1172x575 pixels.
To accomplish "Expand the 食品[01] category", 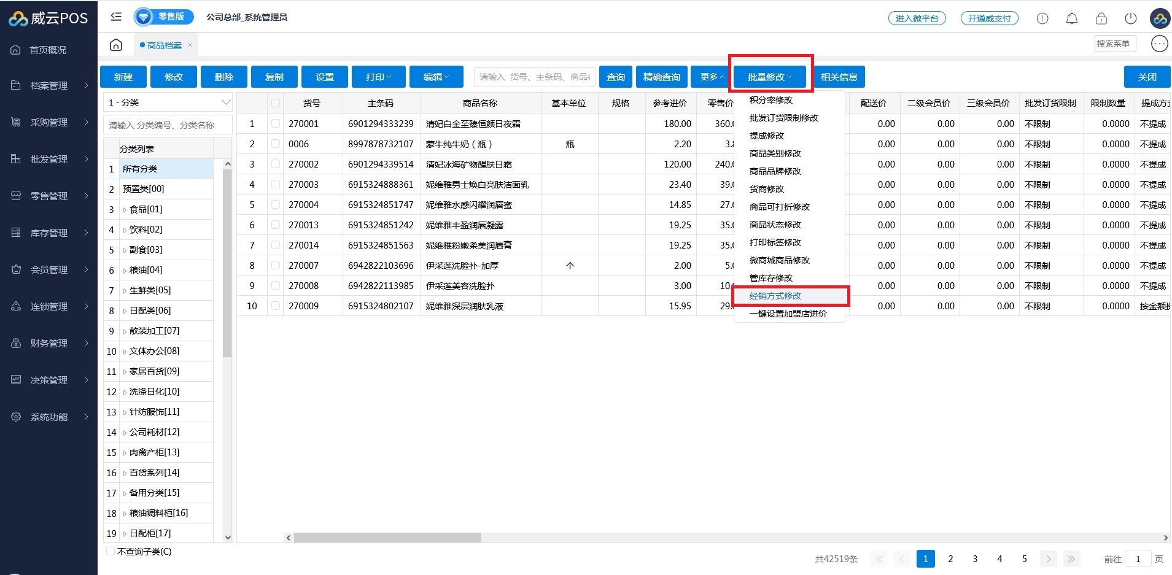I will [125, 210].
